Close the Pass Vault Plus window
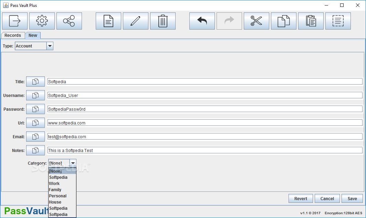The width and height of the screenshot is (366, 218). coord(358,5)
